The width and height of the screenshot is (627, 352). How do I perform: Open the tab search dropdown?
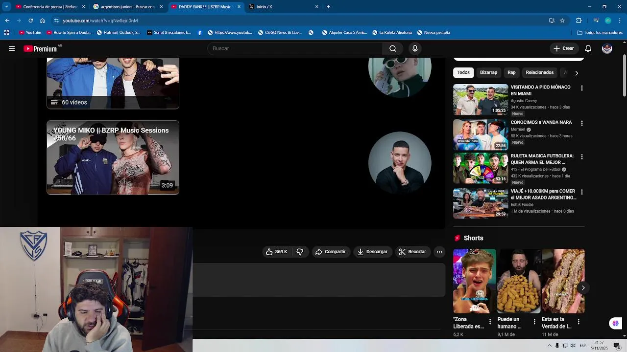(x=6, y=7)
